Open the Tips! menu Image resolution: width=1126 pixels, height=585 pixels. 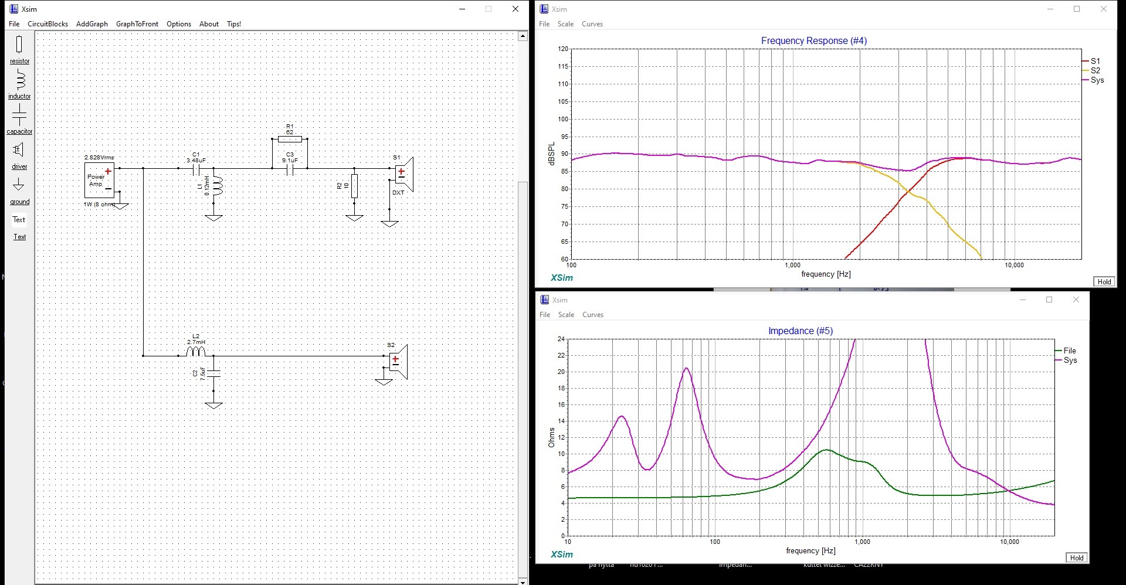click(234, 24)
